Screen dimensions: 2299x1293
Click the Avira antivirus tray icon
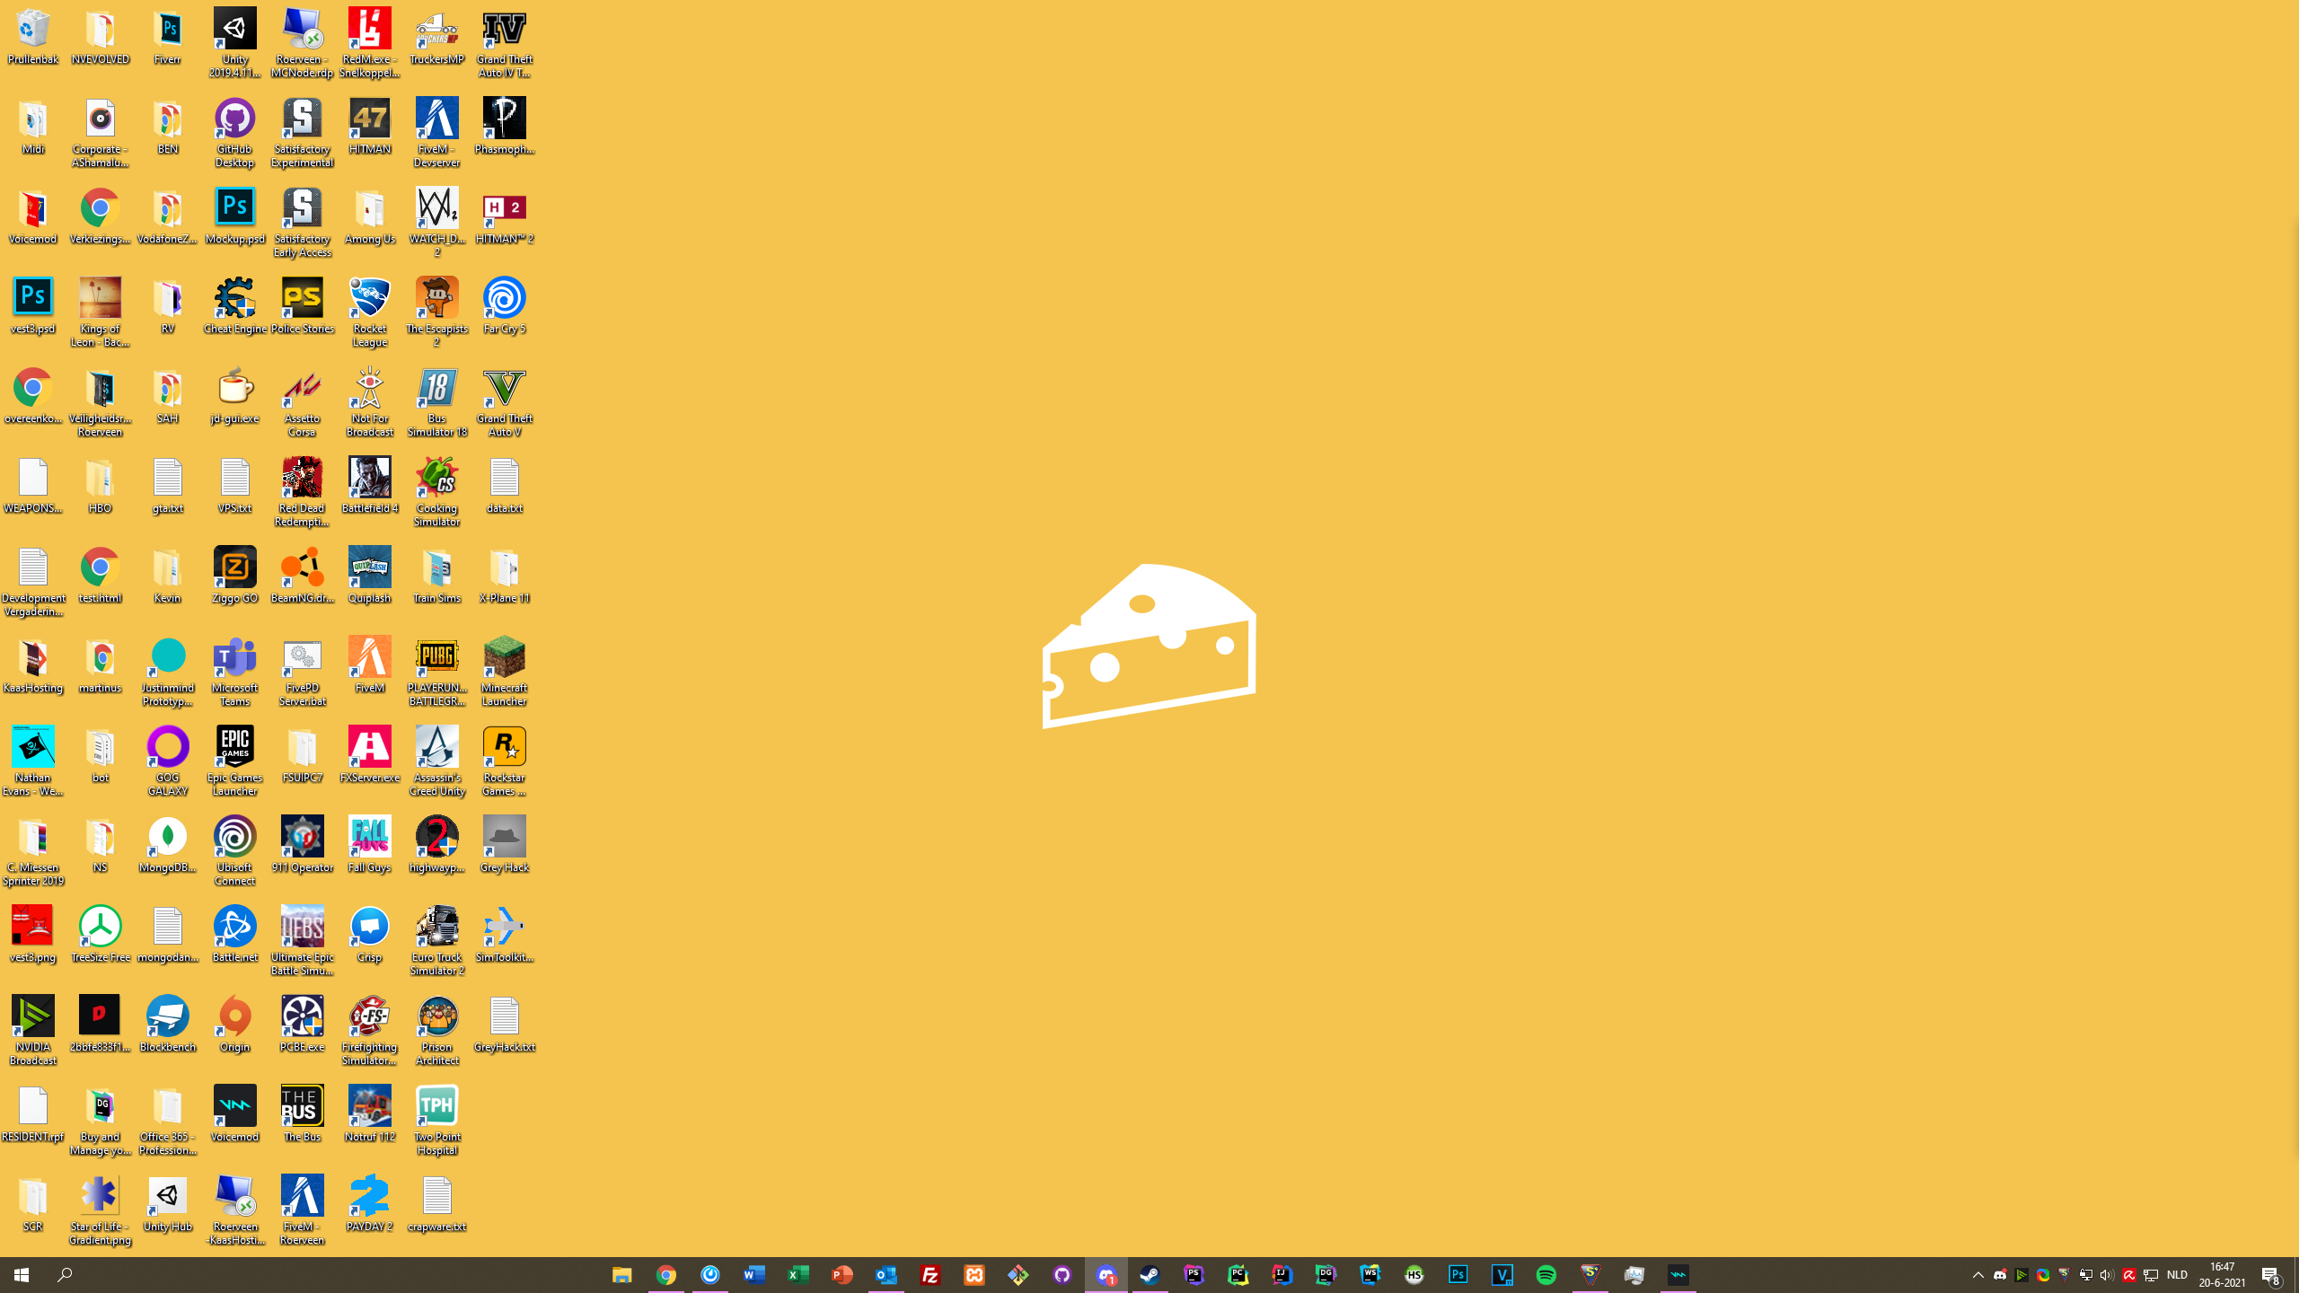[2128, 1275]
